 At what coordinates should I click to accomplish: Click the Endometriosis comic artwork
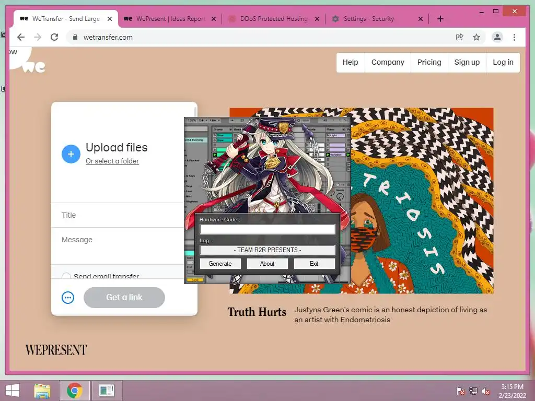tap(422, 201)
